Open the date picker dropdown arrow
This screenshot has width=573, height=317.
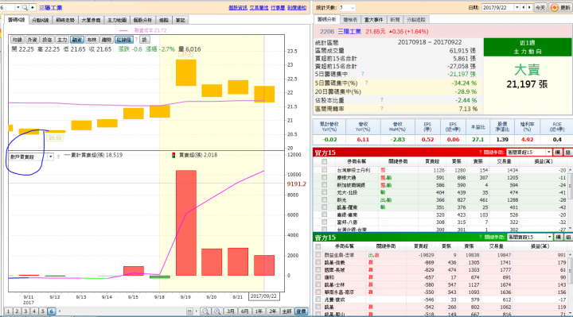pos(517,8)
